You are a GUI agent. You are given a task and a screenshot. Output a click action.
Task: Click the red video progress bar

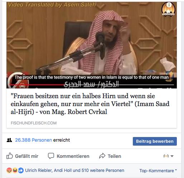[37, 85]
